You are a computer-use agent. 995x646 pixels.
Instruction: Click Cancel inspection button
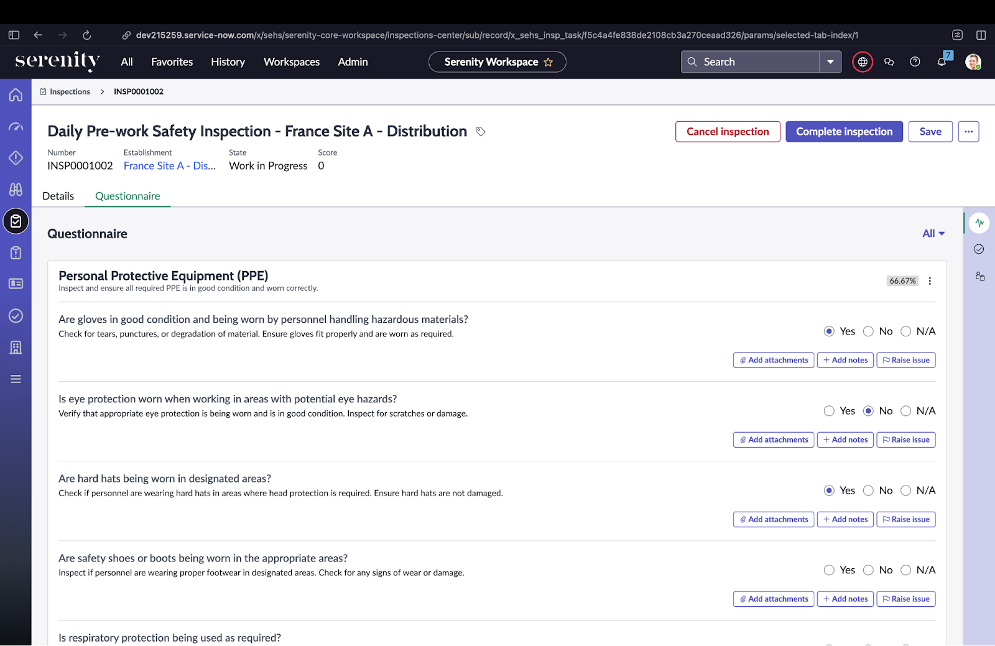click(728, 132)
